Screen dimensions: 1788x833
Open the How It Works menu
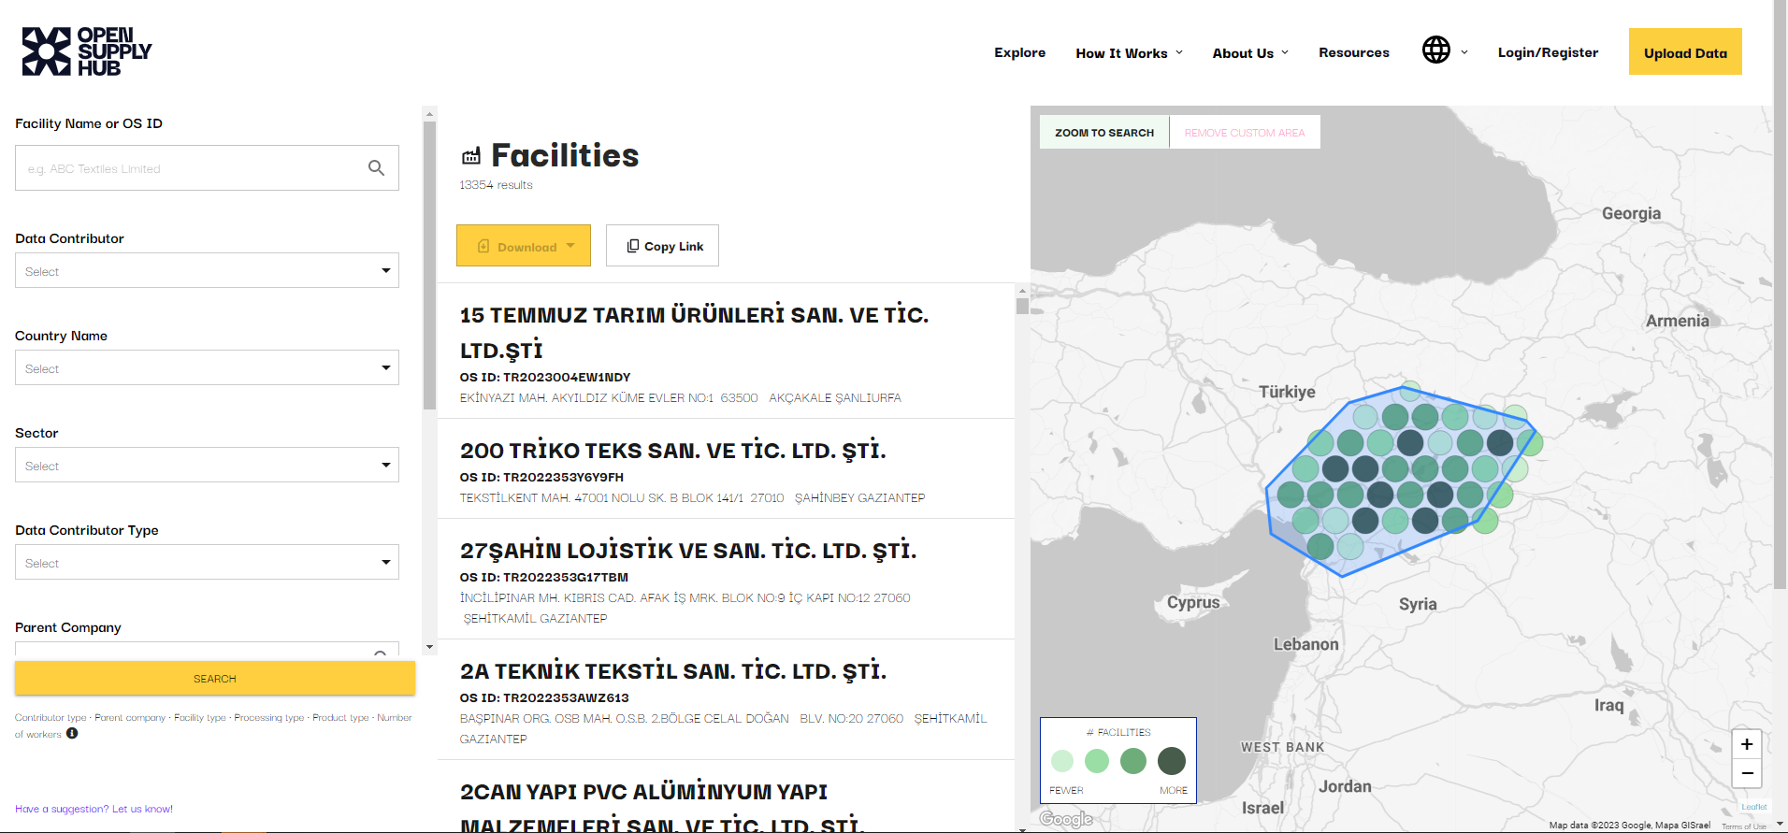pos(1129,53)
